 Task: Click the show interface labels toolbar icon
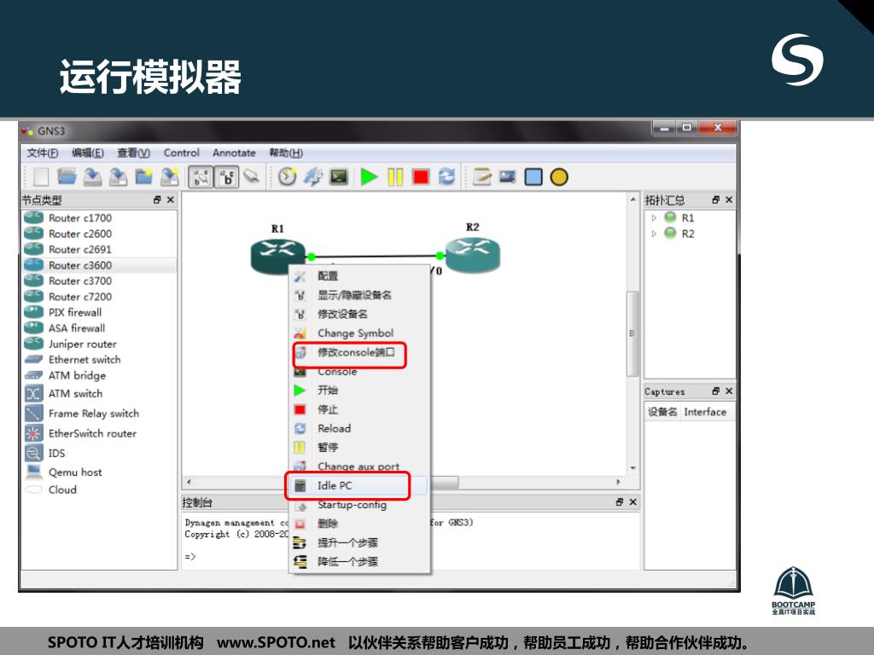pyautogui.click(x=201, y=177)
